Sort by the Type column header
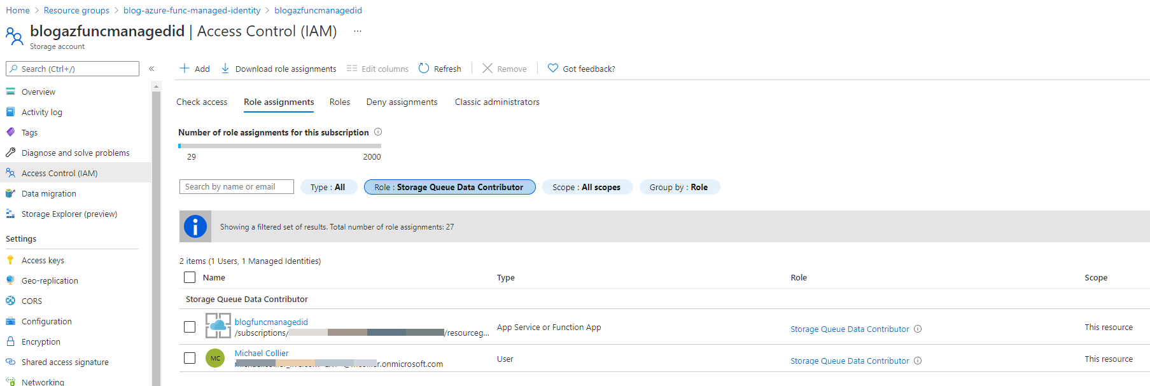1150x386 pixels. pyautogui.click(x=506, y=277)
